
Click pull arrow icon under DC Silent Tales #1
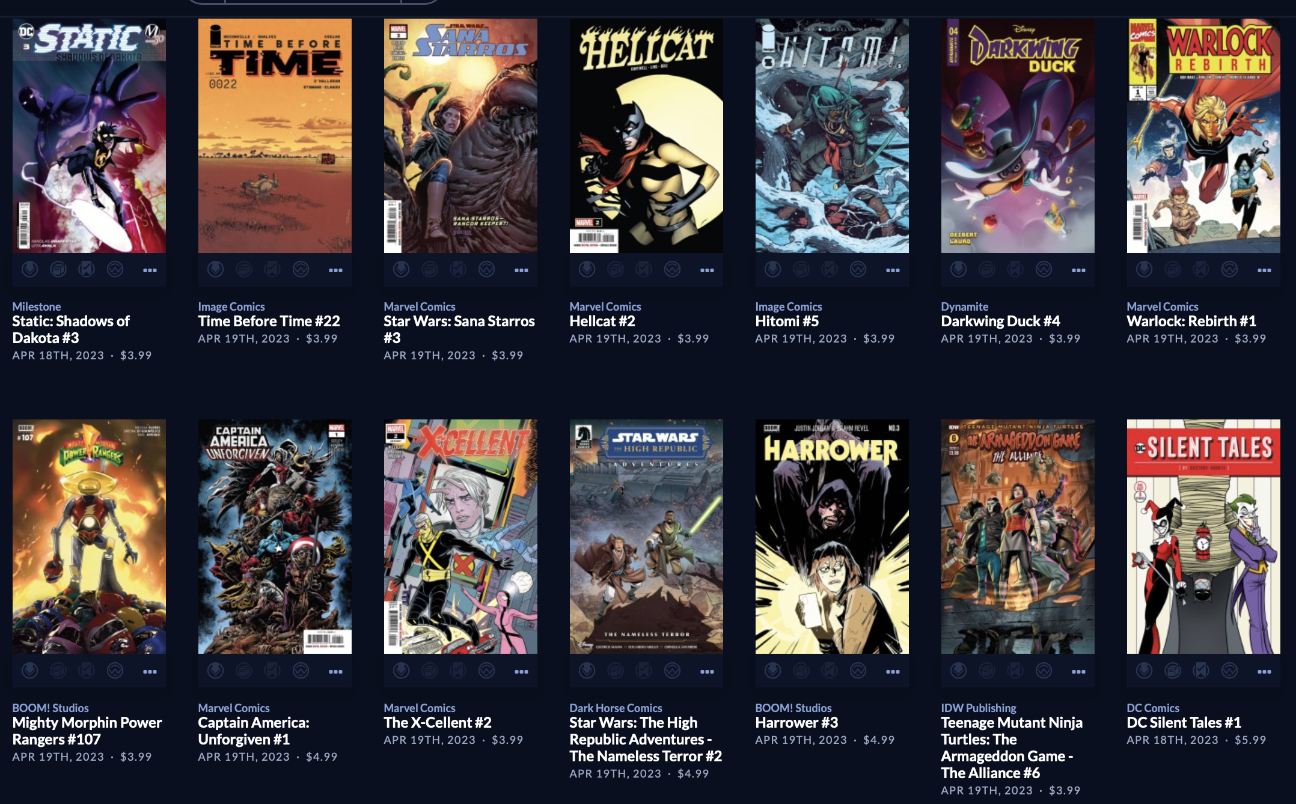(1144, 670)
